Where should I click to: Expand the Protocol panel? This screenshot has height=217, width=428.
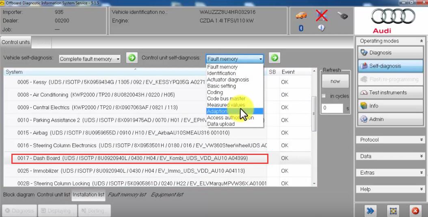click(x=390, y=140)
